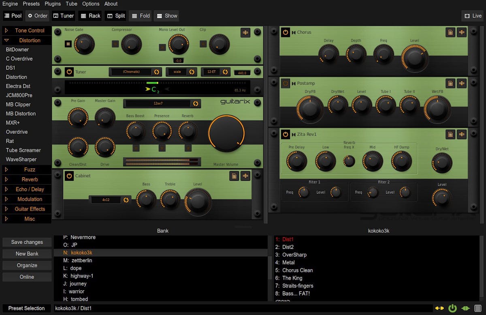Click the Postamp preset list icon
This screenshot has height=315, width=486.
(x=450, y=84)
